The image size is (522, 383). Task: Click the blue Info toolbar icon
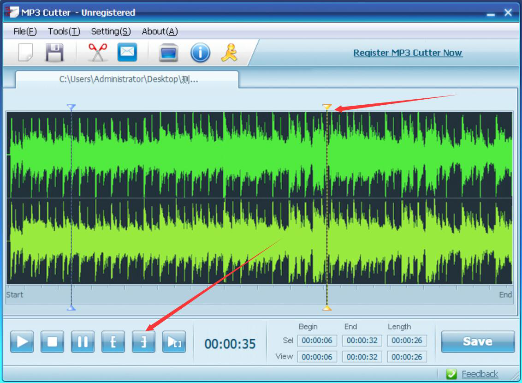[200, 53]
